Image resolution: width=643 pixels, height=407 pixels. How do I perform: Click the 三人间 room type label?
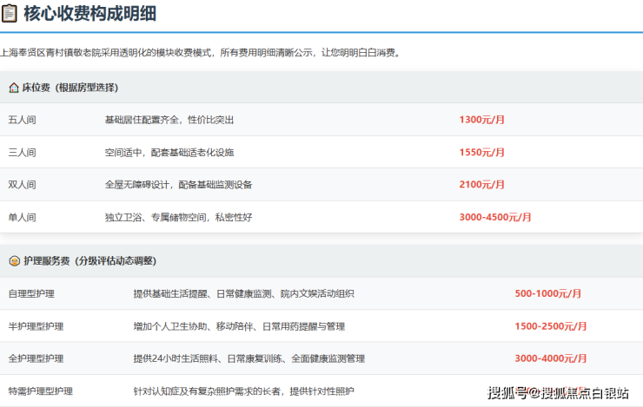point(22,152)
